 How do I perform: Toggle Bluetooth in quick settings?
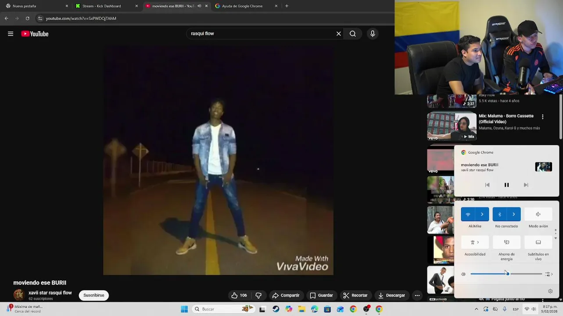point(499,214)
